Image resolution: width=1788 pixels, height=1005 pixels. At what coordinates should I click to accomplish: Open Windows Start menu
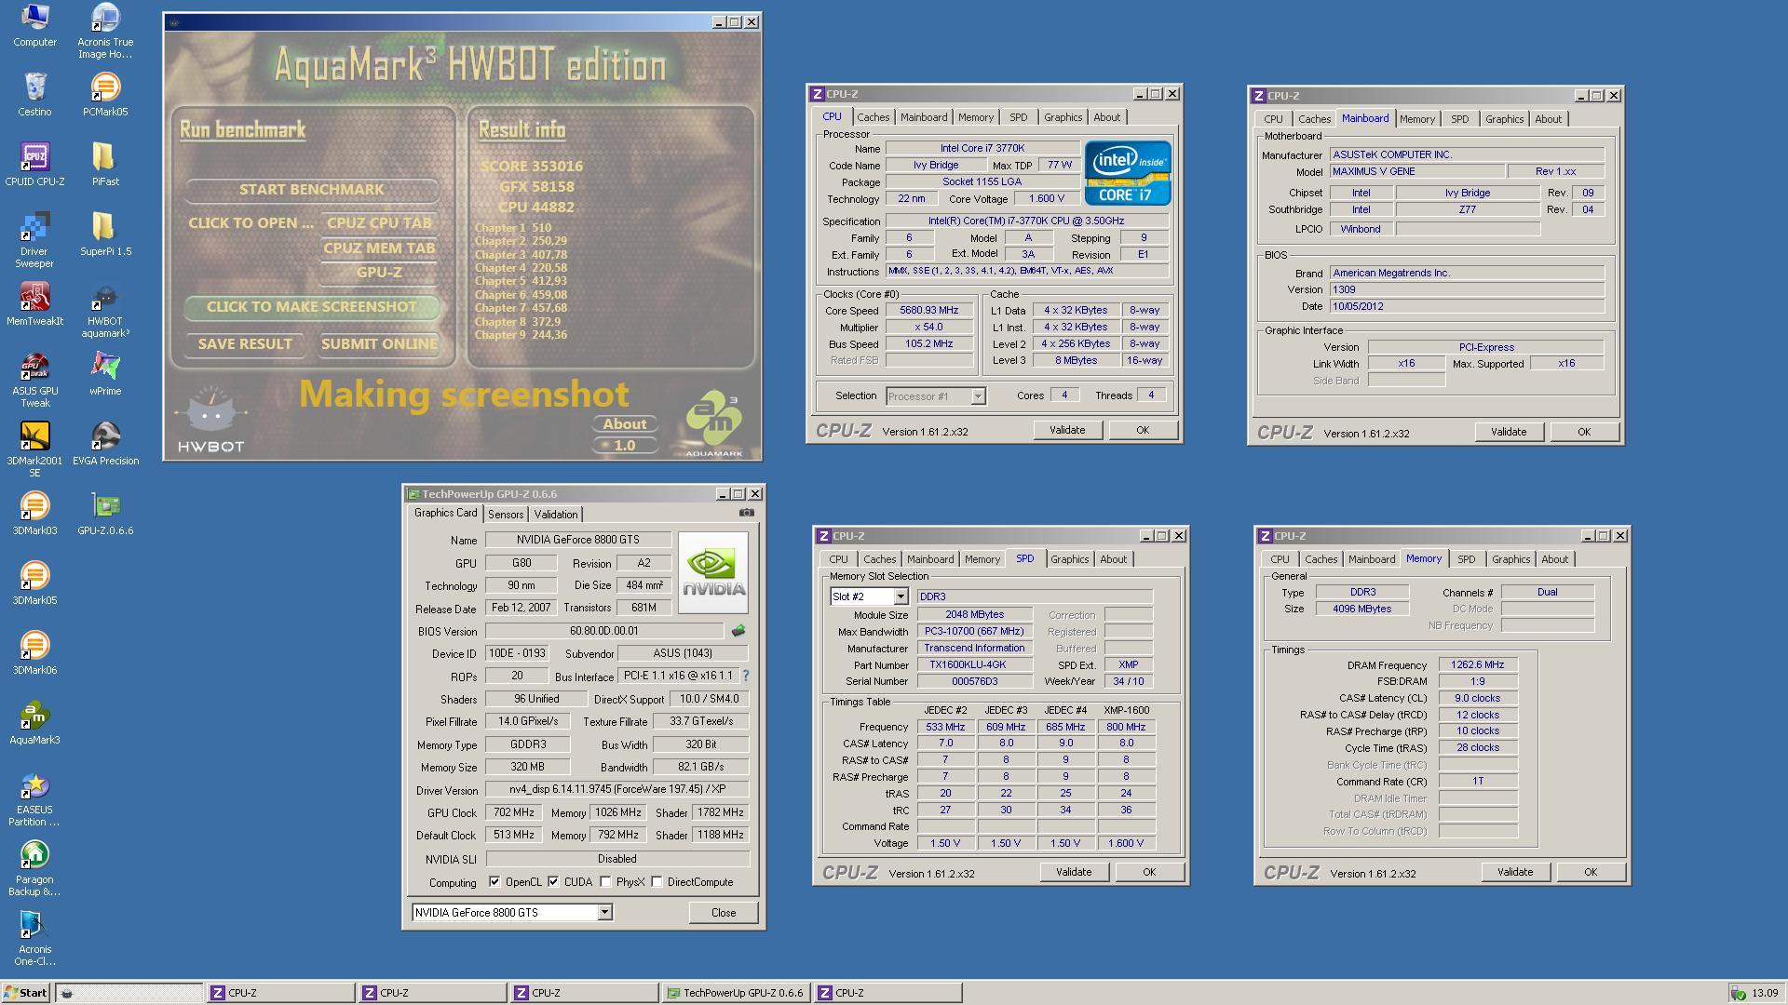(x=26, y=993)
